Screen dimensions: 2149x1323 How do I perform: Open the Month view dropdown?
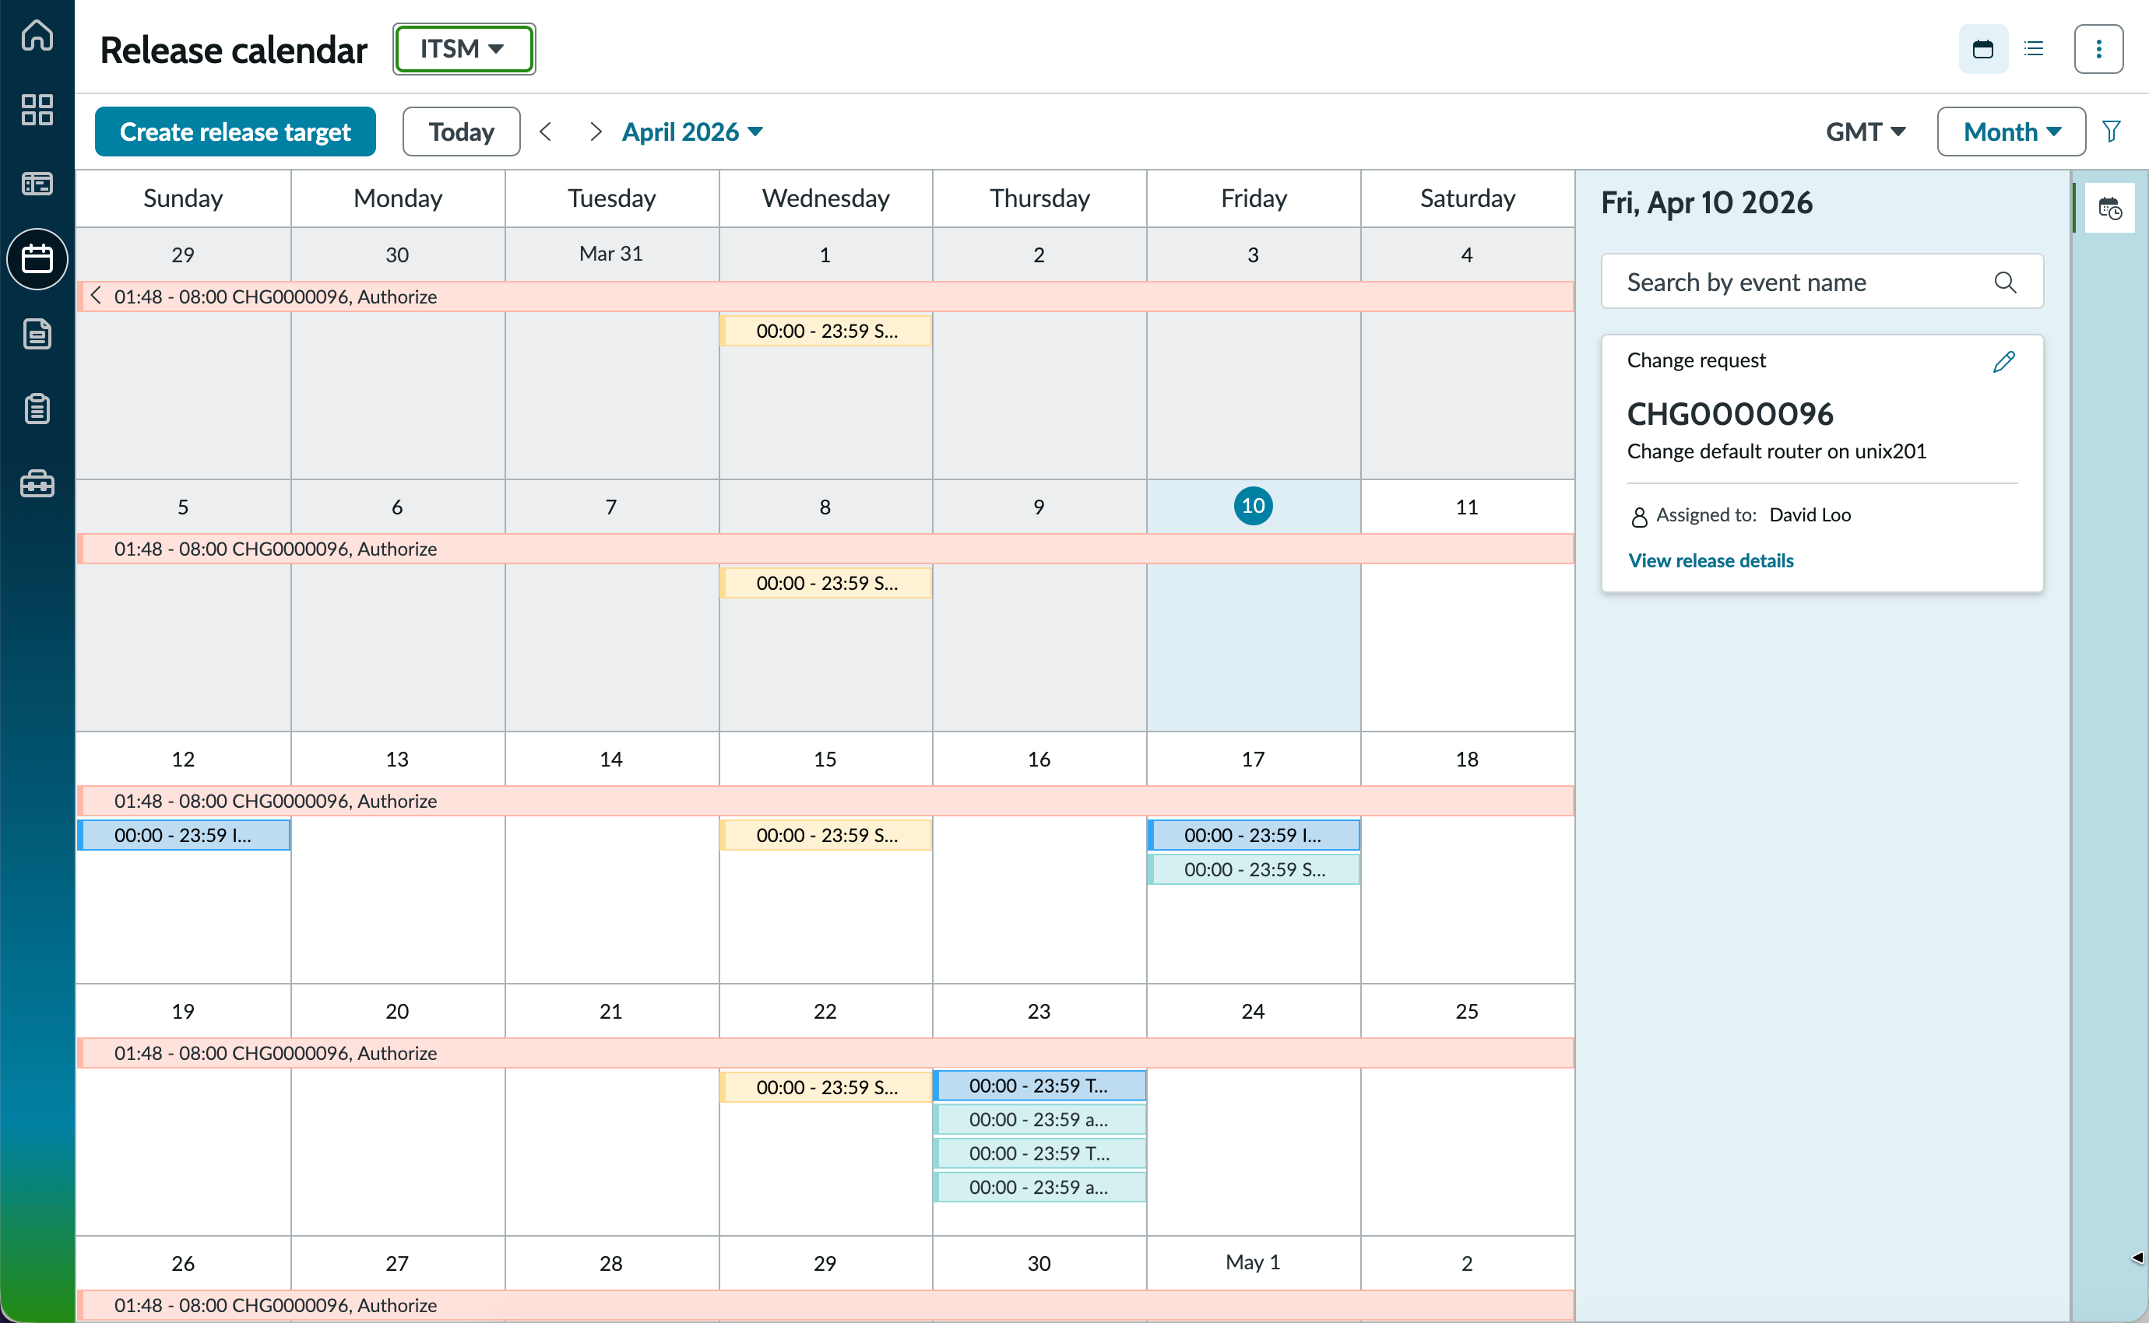coord(2010,132)
